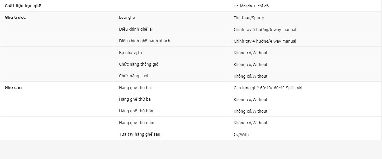Click the "Có/With" value for rear armrest
Screen dimensions: 382x159
[x=241, y=135]
